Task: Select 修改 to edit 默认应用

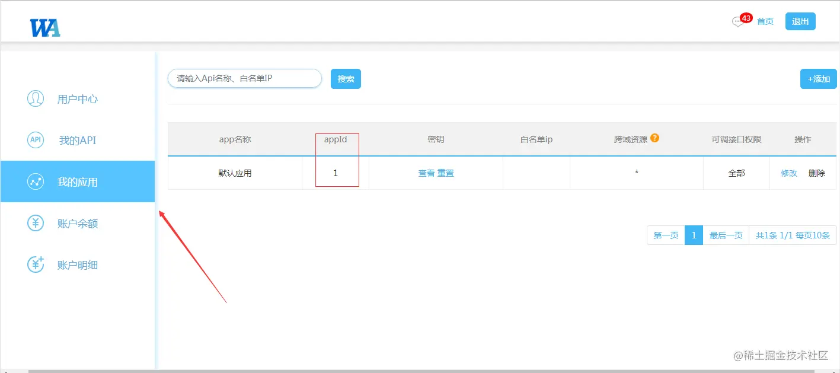Action: (788, 173)
